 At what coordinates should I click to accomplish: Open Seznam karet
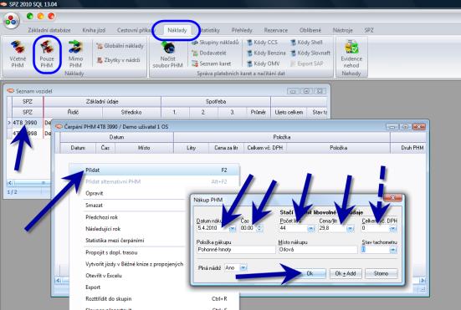tap(211, 64)
